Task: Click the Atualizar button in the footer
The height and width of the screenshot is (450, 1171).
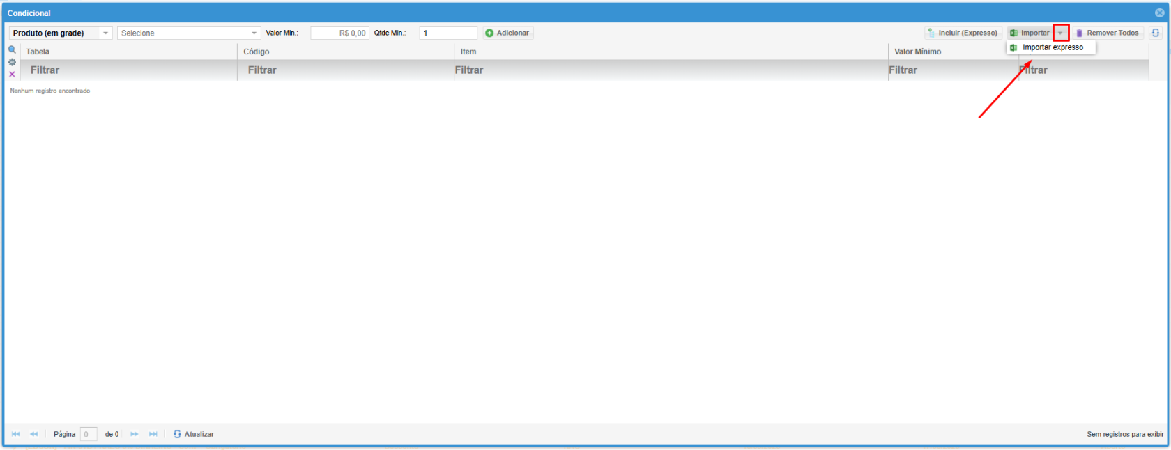Action: 194,434
